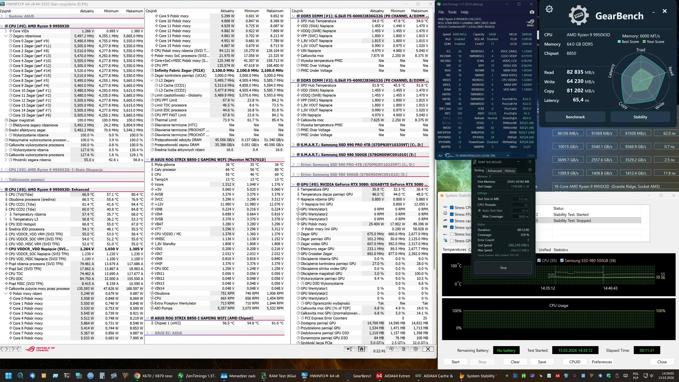Click HWiNFO collapse-columns left arrows button
This screenshot has width=679, height=382.
4,349
